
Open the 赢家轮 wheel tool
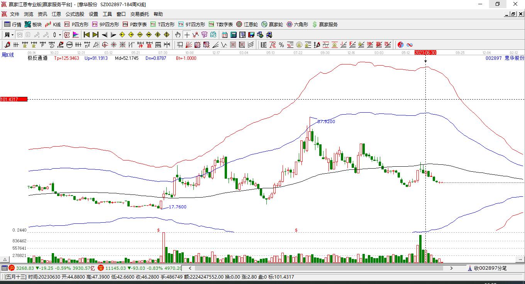point(272,24)
